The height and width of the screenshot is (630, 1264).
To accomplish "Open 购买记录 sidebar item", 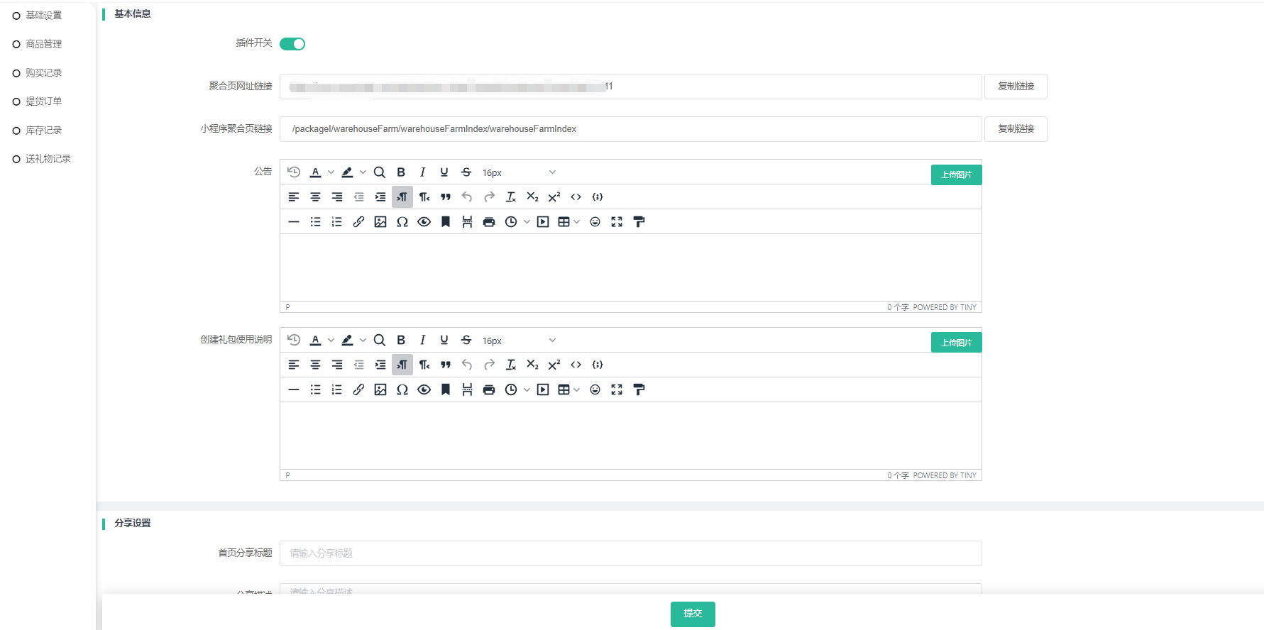I will click(44, 73).
